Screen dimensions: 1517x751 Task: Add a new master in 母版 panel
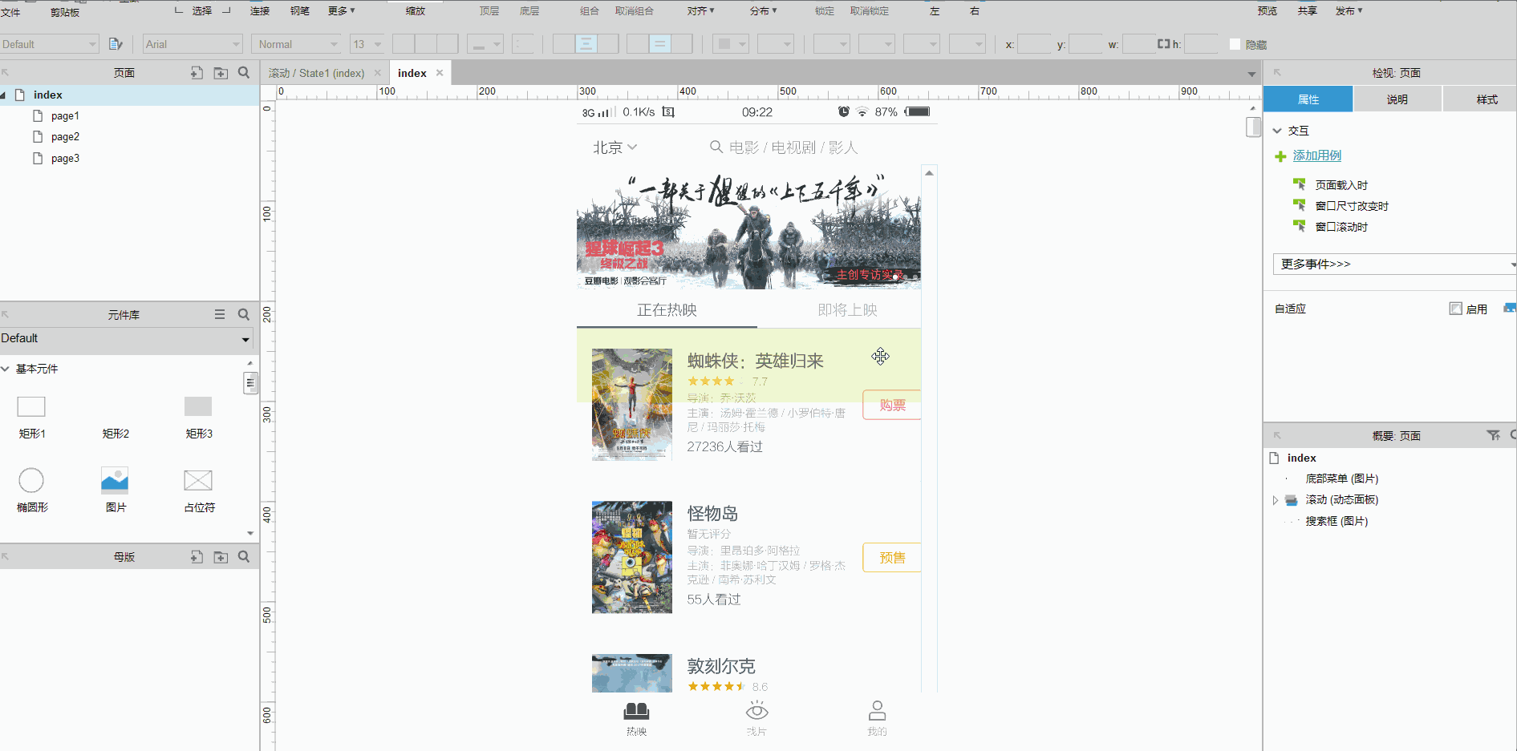click(x=197, y=557)
